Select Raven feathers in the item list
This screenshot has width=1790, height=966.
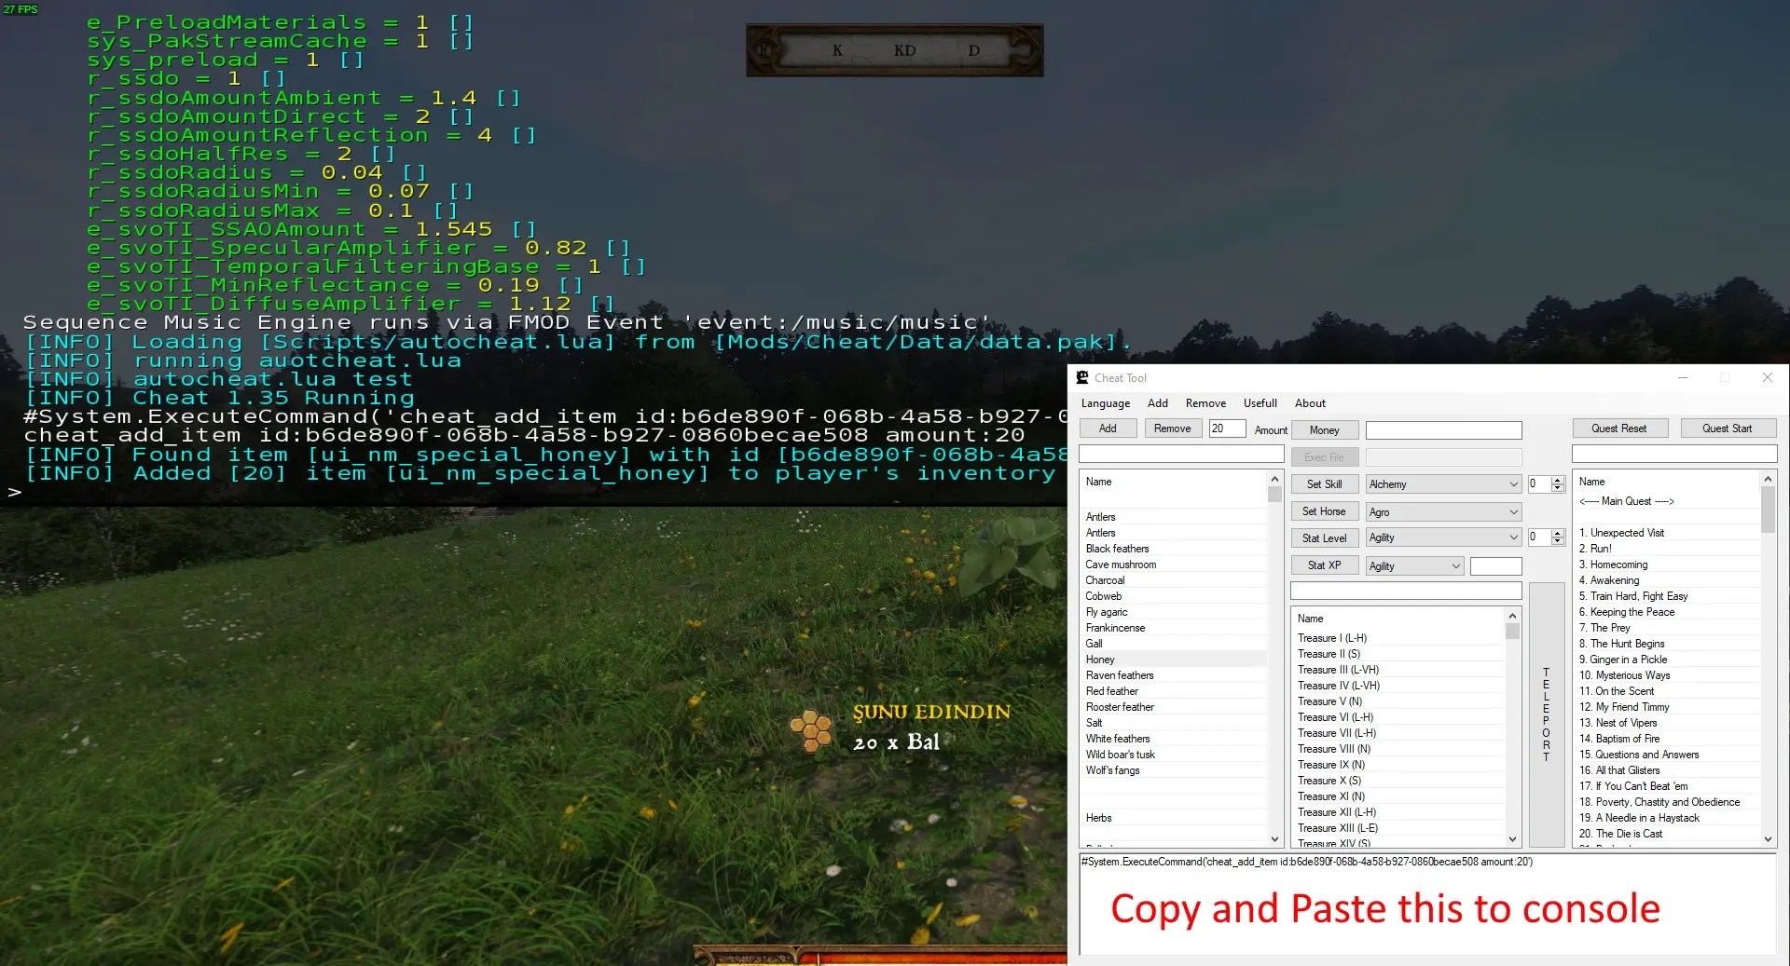pyautogui.click(x=1173, y=675)
